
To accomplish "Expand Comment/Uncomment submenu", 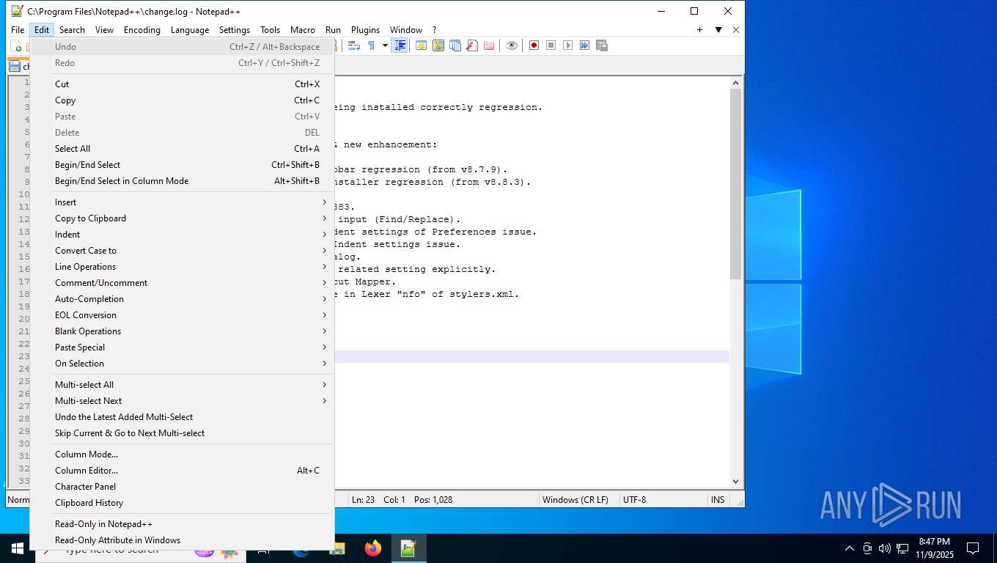I will pyautogui.click(x=183, y=283).
